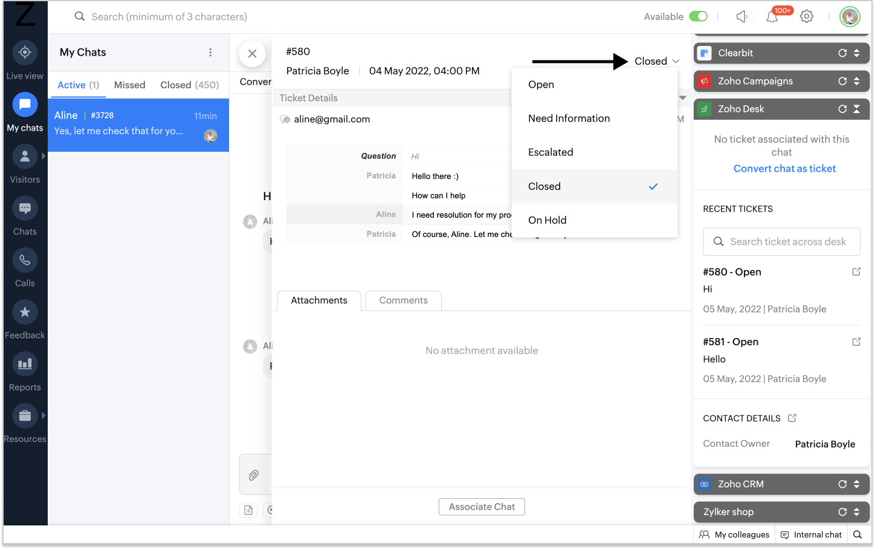Expand the Zoho CRM widget
875x549 pixels.
coord(857,484)
